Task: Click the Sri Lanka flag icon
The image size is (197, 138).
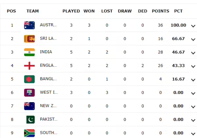Action: pos(30,38)
